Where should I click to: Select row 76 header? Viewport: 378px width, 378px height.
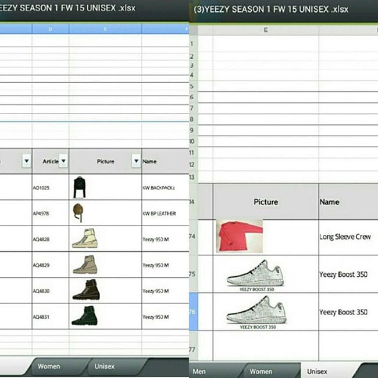(x=193, y=312)
